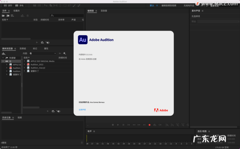Expand the Audition_2022 row in the file list
This screenshot has height=149, width=240.
24,64
